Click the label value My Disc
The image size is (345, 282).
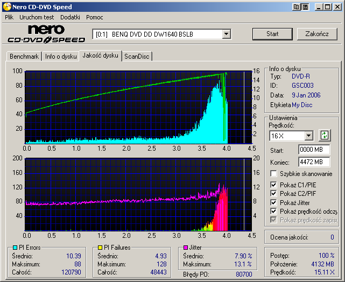[x=302, y=105]
